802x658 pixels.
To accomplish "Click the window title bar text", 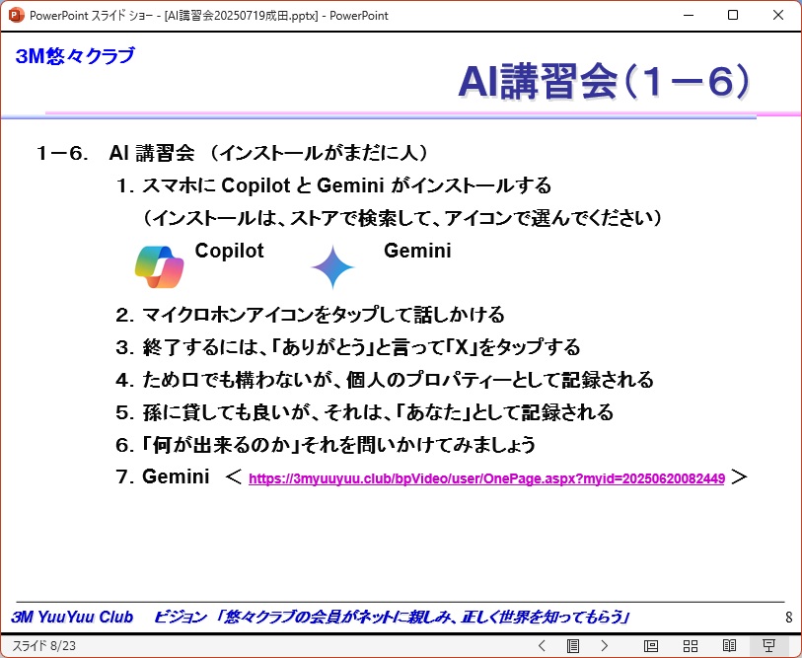I will pos(209,15).
